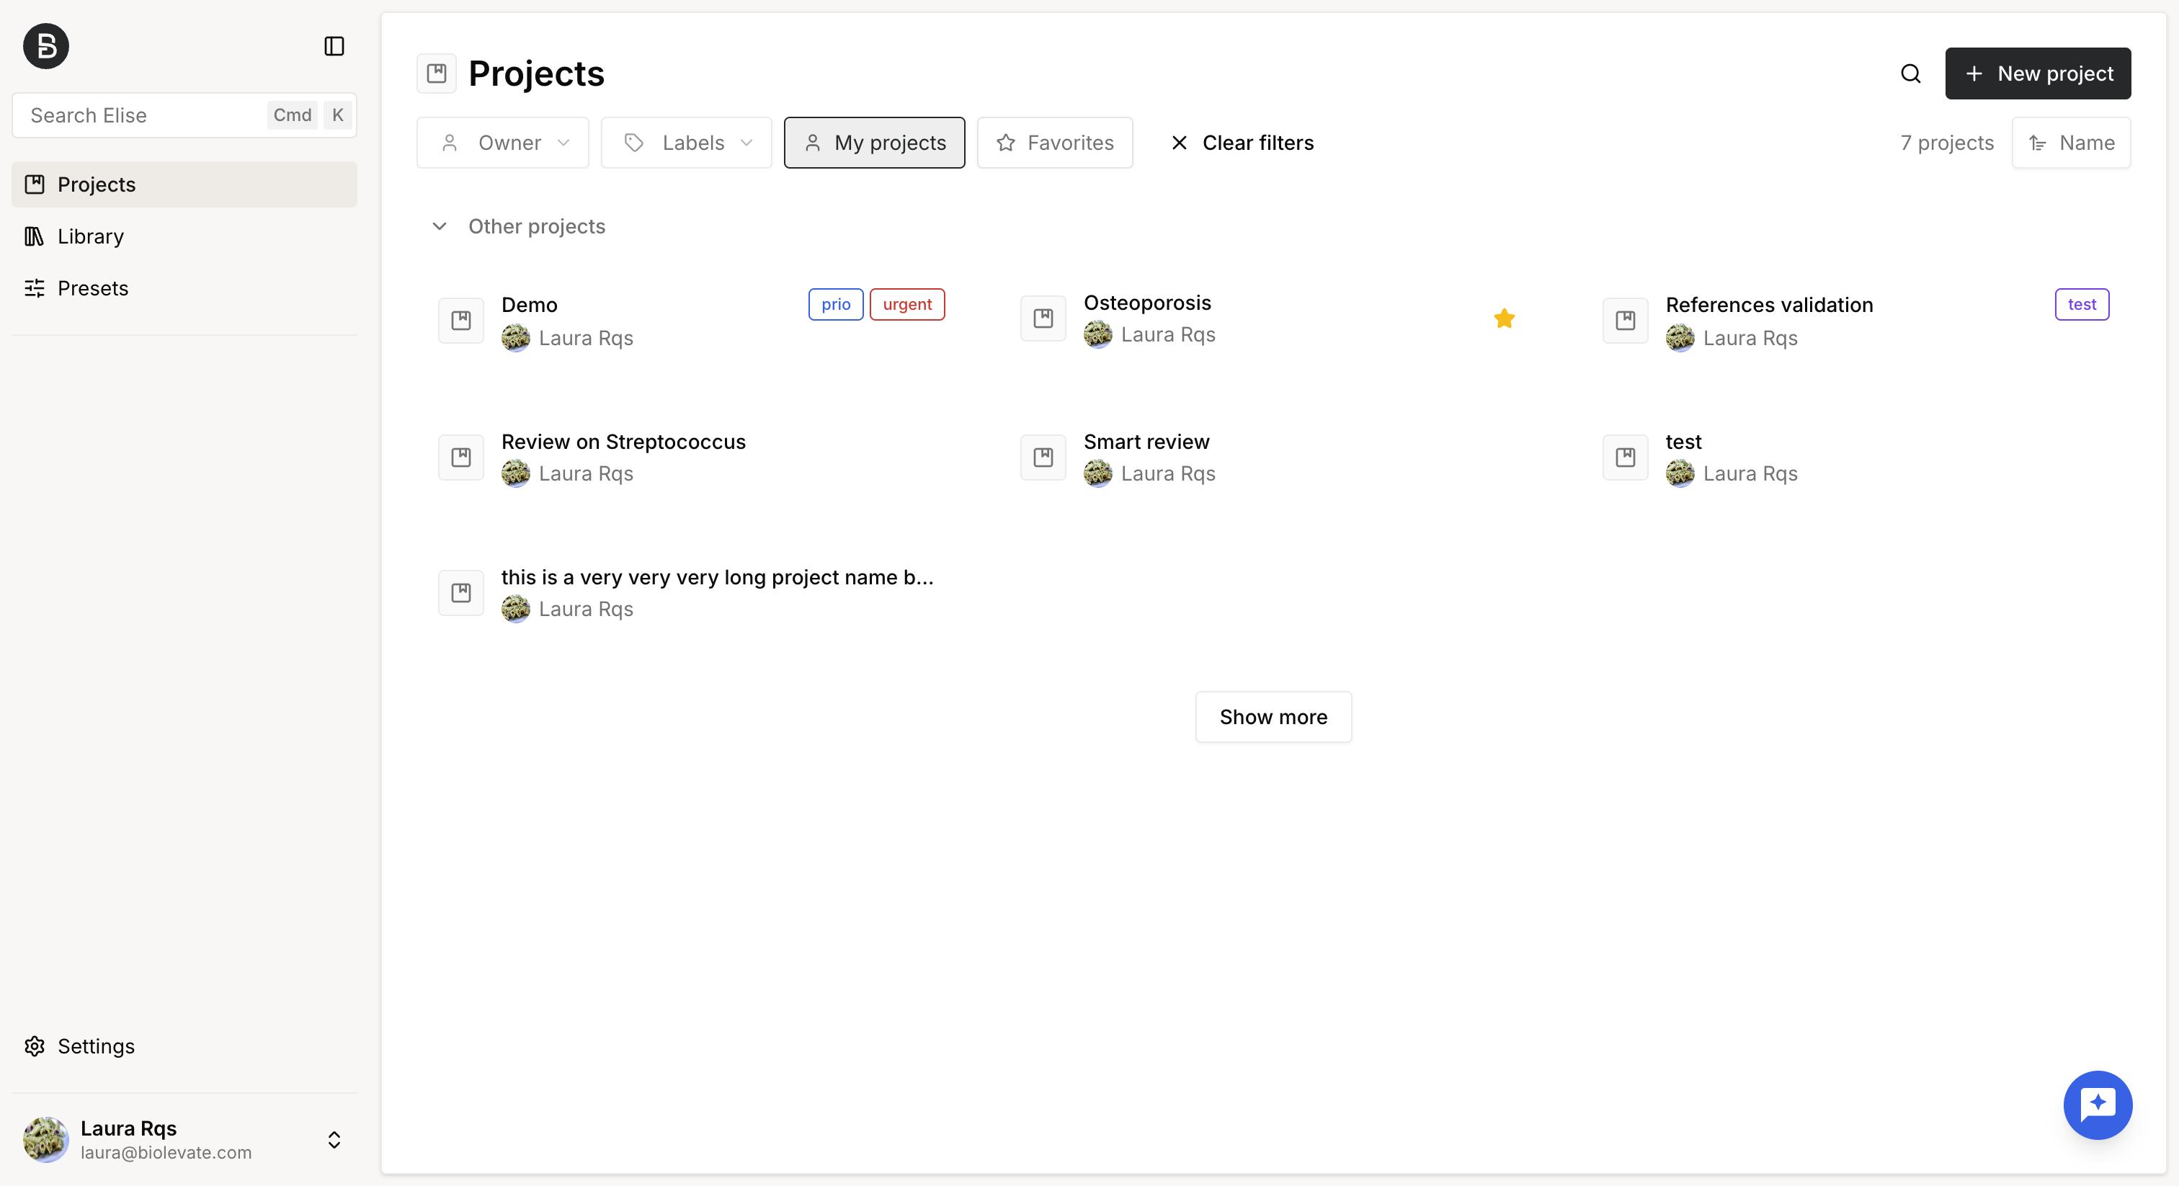The height and width of the screenshot is (1186, 2179).
Task: Click the Smart review project icon
Action: [x=1043, y=458]
